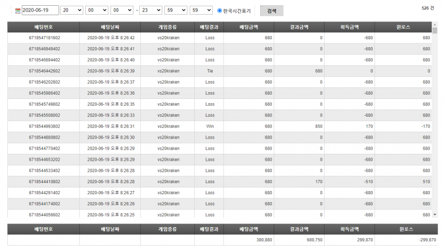Select bet number 6718544993802
The height and width of the screenshot is (246, 445).
44,126
